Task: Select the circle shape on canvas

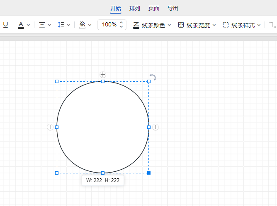Action: pyautogui.click(x=103, y=127)
